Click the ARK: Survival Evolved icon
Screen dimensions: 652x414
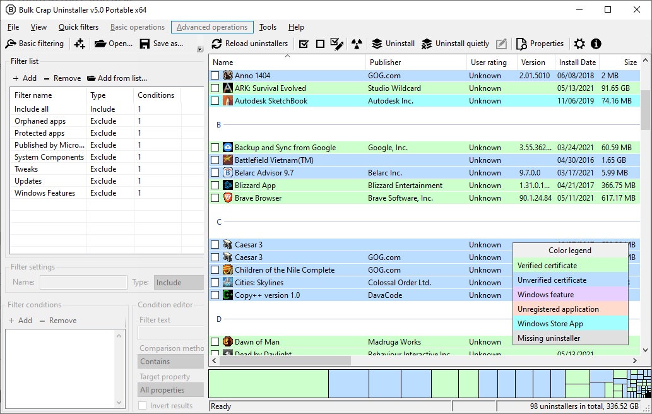(227, 88)
